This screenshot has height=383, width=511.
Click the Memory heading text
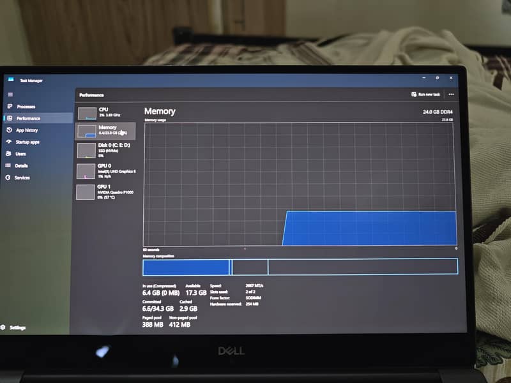(160, 111)
